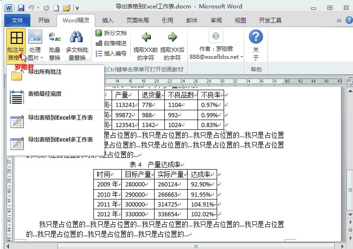Image resolution: width=353 pixels, height=249 pixels.
Task: Click the 多文档批量替换 binoculars icon
Action: click(77, 46)
